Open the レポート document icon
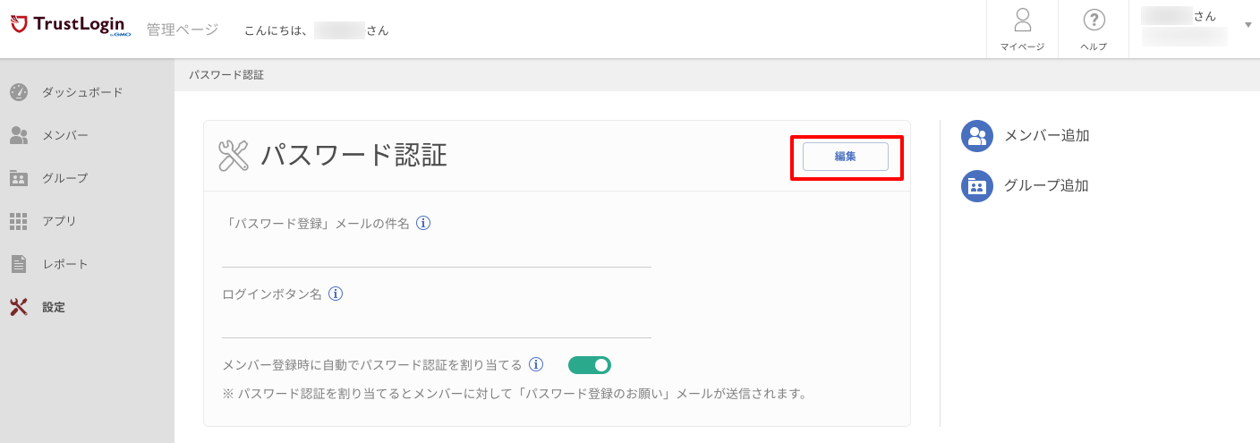Viewport: 1260px width, 443px height. pos(19,264)
